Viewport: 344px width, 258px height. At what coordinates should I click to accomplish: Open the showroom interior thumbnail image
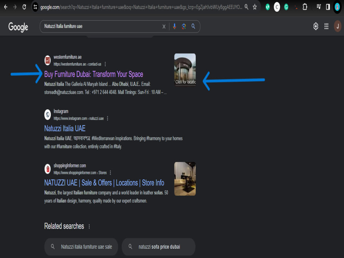[x=185, y=179]
